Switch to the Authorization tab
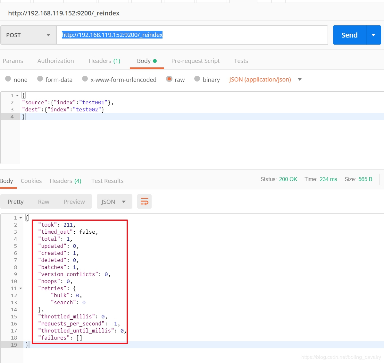This screenshot has width=384, height=363. (55, 61)
